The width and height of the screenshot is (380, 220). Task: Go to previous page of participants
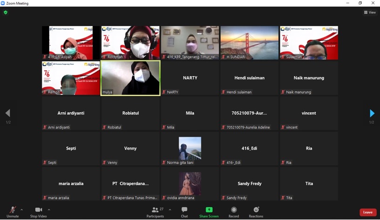point(7,113)
